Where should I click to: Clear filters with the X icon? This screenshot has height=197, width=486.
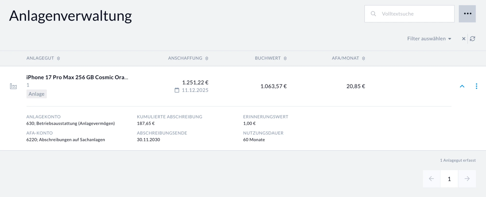(464, 39)
